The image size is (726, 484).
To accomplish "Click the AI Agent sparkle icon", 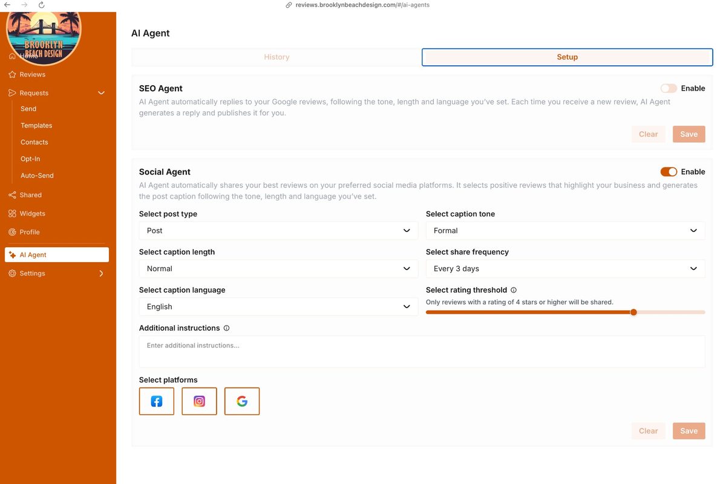I will pyautogui.click(x=12, y=255).
